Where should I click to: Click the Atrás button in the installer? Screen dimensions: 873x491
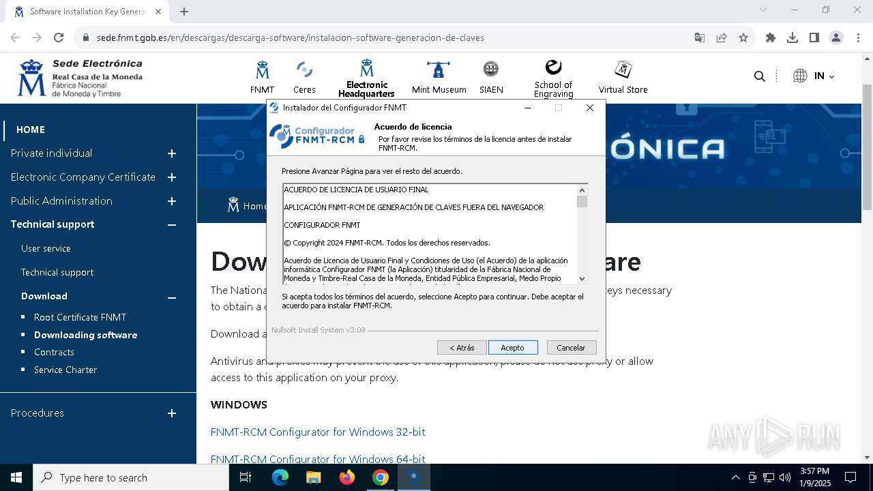click(462, 348)
